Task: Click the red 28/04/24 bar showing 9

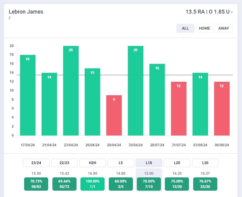Action: [114, 115]
